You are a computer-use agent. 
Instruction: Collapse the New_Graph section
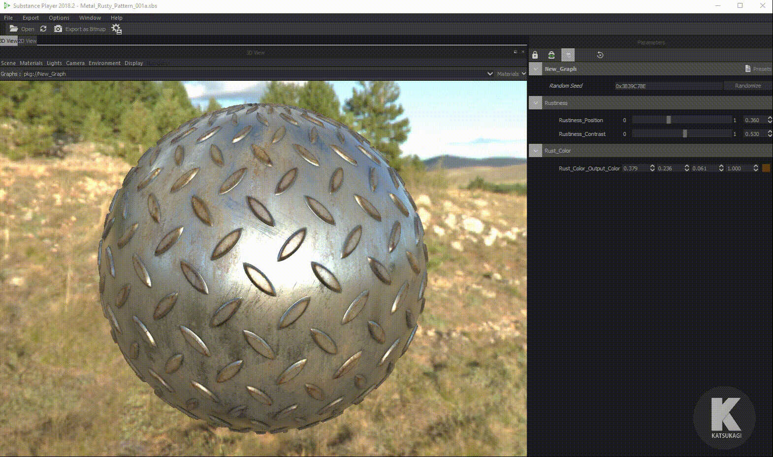point(536,69)
